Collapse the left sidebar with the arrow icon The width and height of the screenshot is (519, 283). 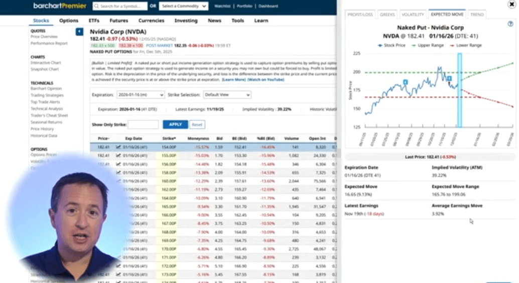tap(79, 32)
